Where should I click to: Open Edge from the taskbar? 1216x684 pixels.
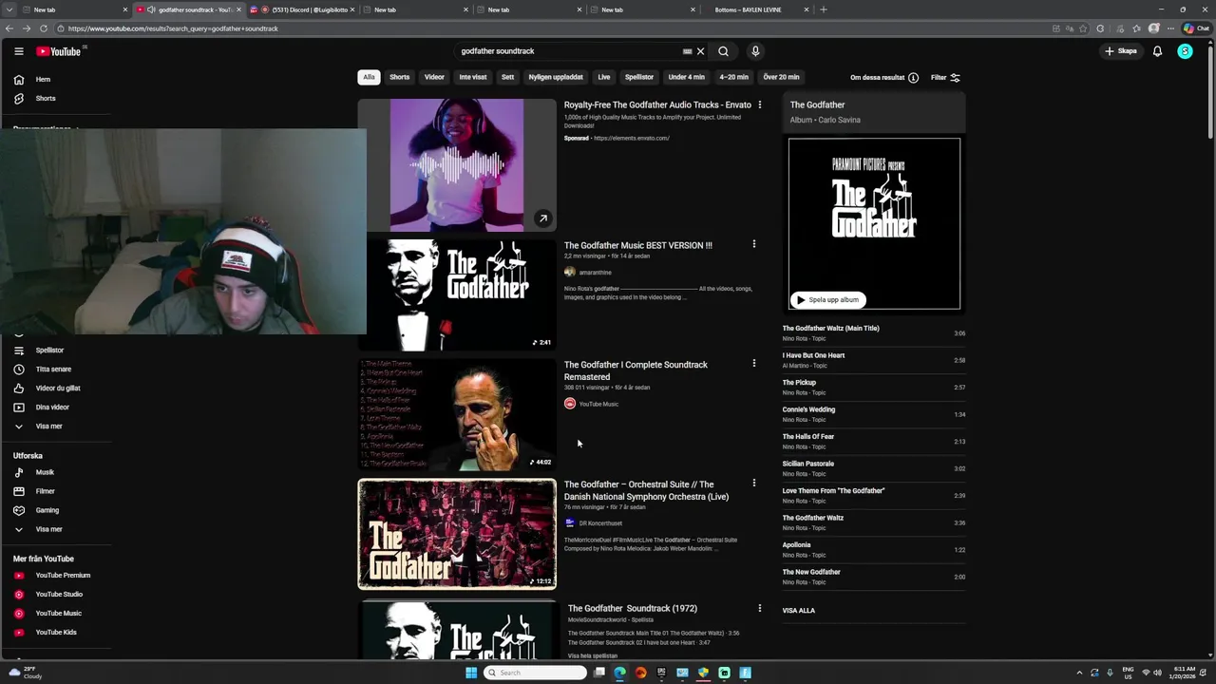pos(619,673)
